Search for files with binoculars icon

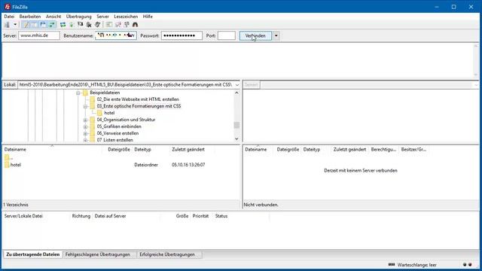pos(135,25)
